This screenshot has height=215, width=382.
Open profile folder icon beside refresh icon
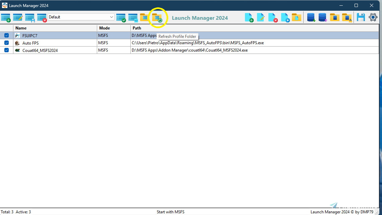tap(144, 17)
